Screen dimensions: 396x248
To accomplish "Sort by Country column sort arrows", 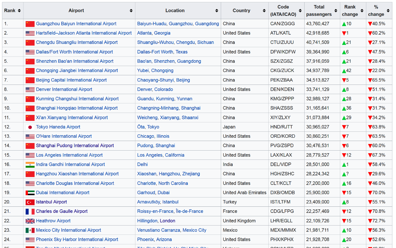I will coord(264,11).
